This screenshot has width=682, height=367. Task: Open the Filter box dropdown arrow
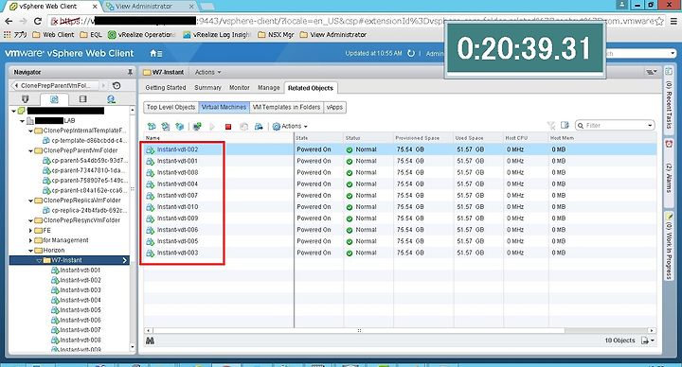tap(650, 126)
